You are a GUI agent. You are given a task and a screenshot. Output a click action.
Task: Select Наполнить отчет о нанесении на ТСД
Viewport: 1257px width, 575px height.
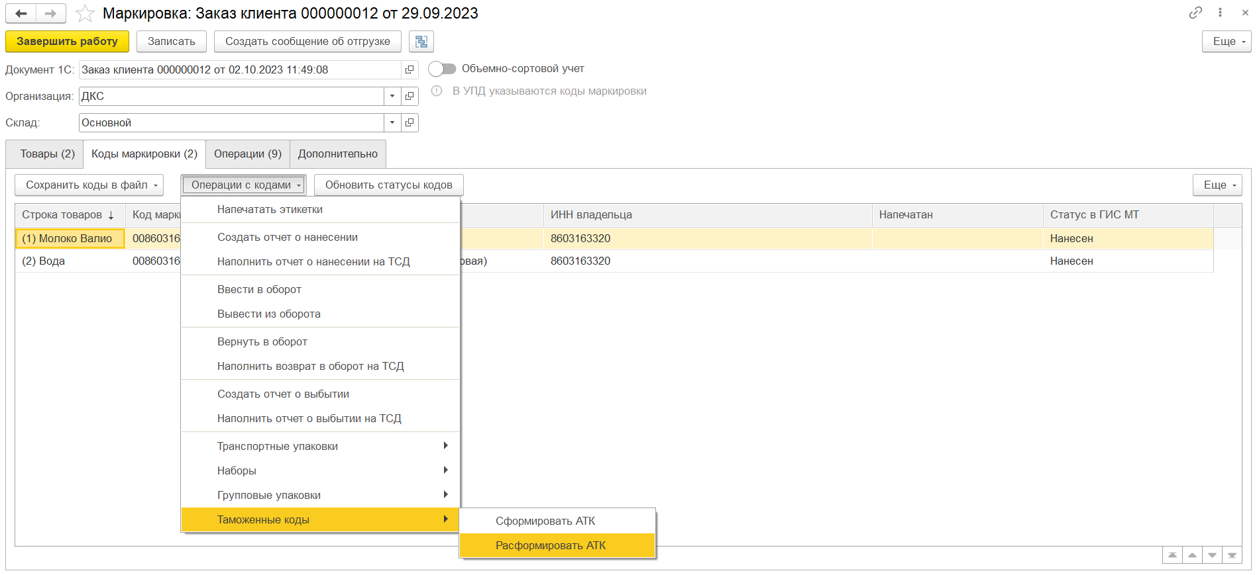(x=320, y=261)
